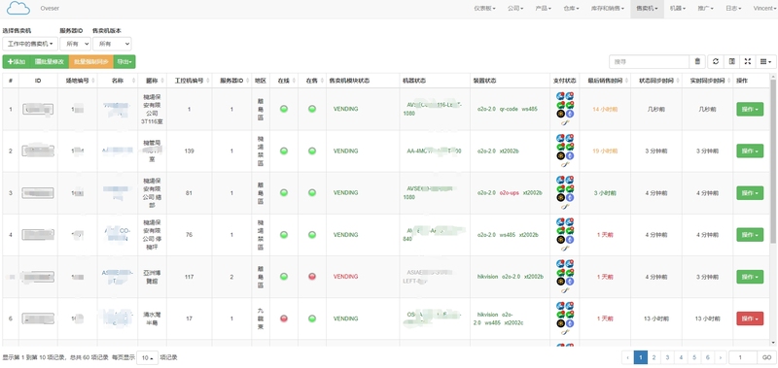Open the Vincent user menu
The image size is (778, 368).
[x=764, y=9]
